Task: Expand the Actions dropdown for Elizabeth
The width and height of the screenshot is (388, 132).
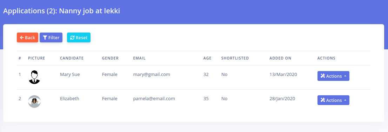Action: click(x=333, y=100)
